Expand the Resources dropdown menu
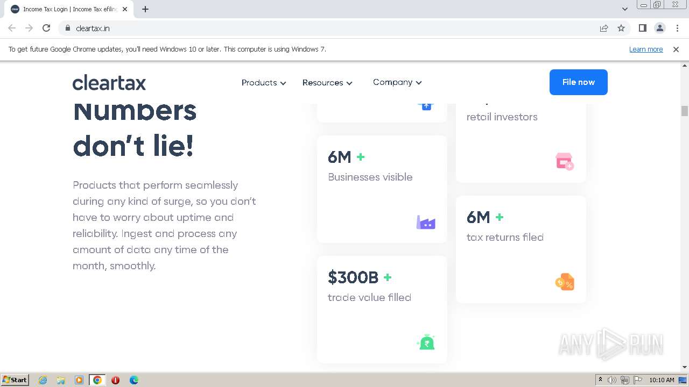This screenshot has width=689, height=387. click(x=327, y=83)
